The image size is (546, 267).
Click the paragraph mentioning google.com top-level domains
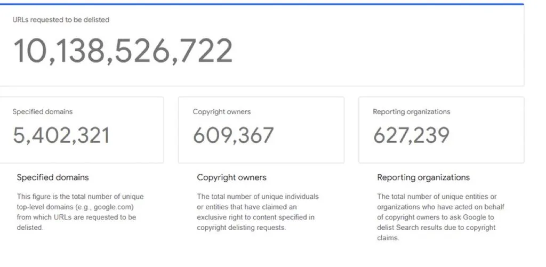point(80,212)
